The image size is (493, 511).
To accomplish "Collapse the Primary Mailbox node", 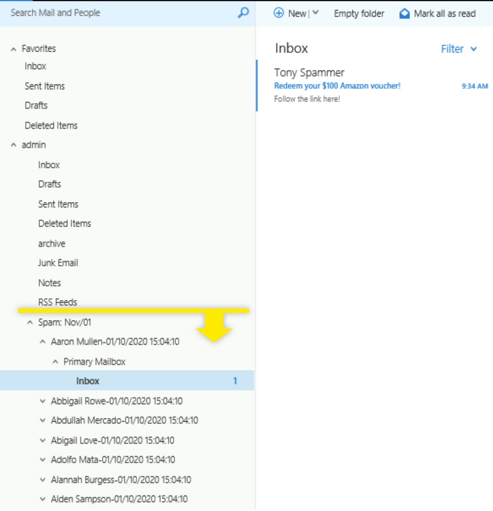I will (55, 361).
